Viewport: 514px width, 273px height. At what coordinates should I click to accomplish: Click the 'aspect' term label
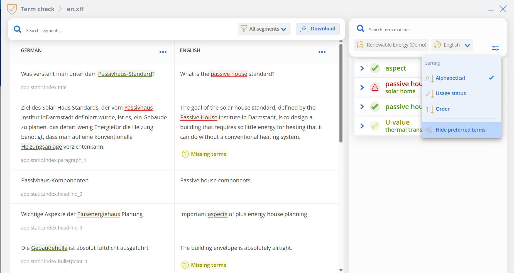coord(396,68)
